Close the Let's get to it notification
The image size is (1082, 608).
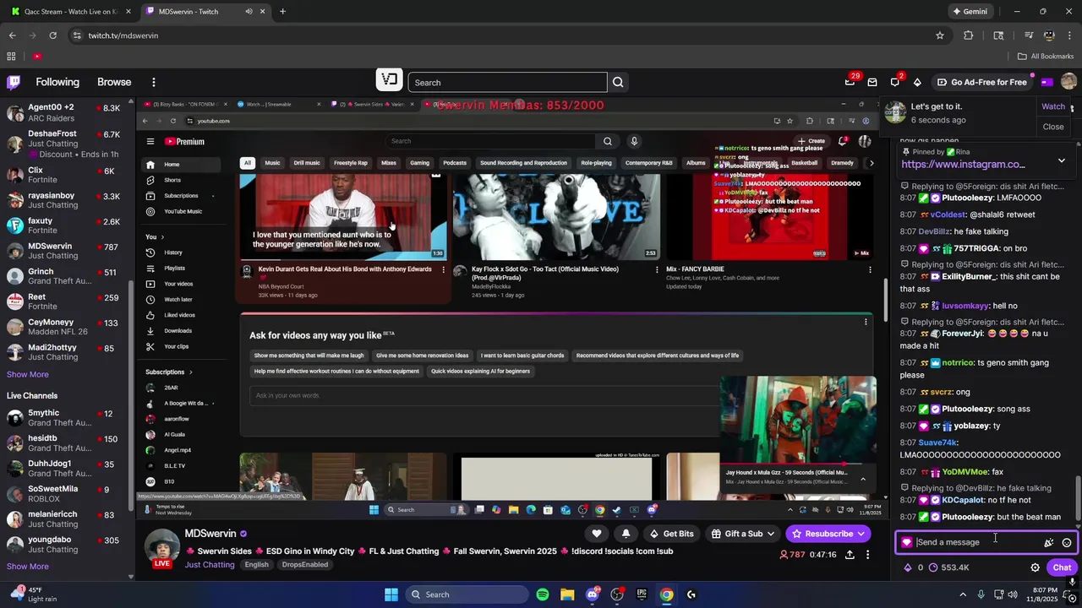click(x=1053, y=127)
